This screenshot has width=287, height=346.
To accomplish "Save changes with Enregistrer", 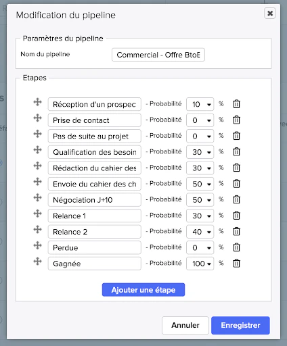I will [x=240, y=325].
